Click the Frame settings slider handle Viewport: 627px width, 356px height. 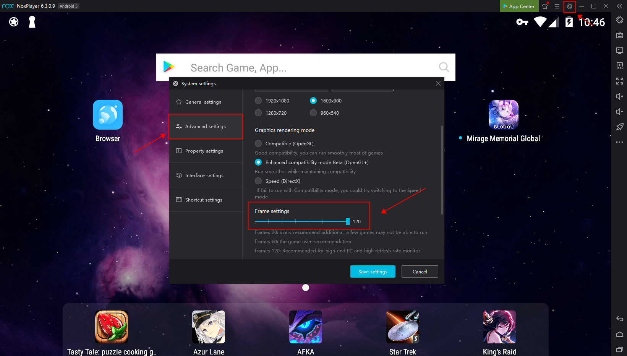[347, 221]
